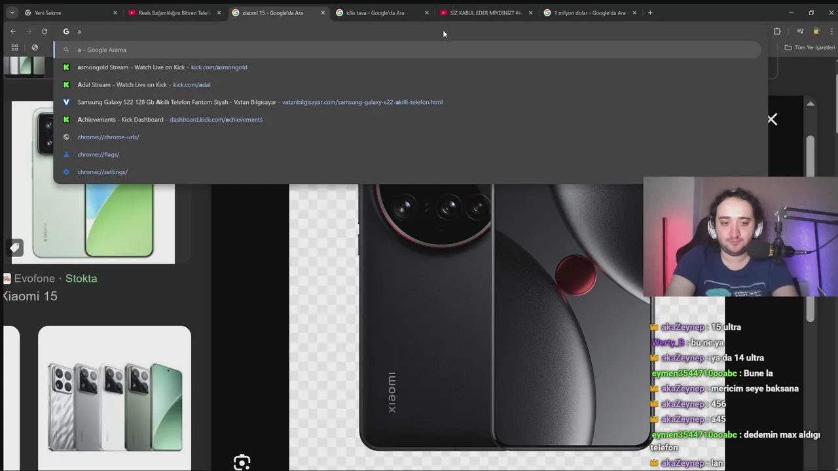Screen dimensions: 838x471
Task: Click Kick icon beside Achievements suggestion
Action: (x=66, y=120)
